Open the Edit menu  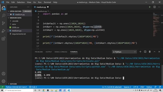13,2
